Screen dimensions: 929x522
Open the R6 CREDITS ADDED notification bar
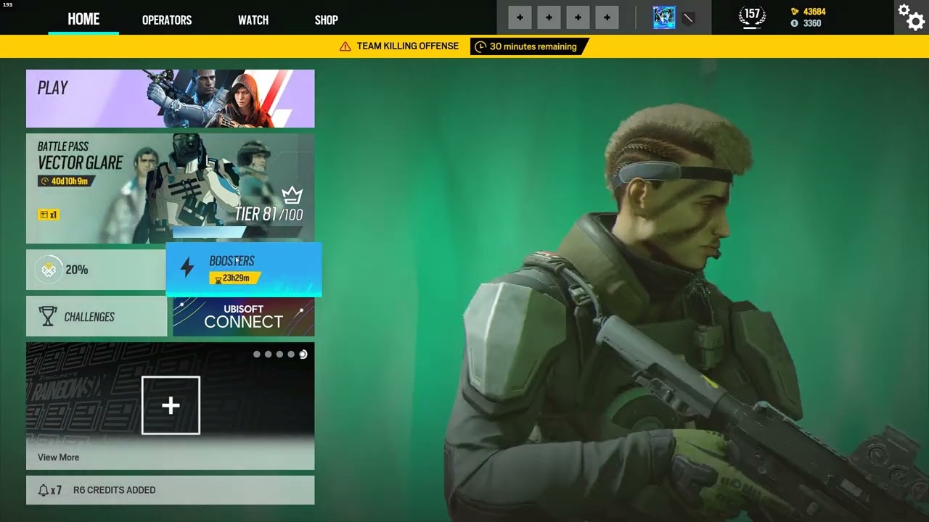tap(171, 490)
